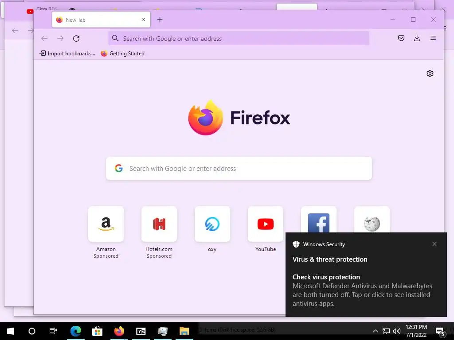Open Getting Started bookmark
Screen dimensions: 454x340
click(123, 54)
